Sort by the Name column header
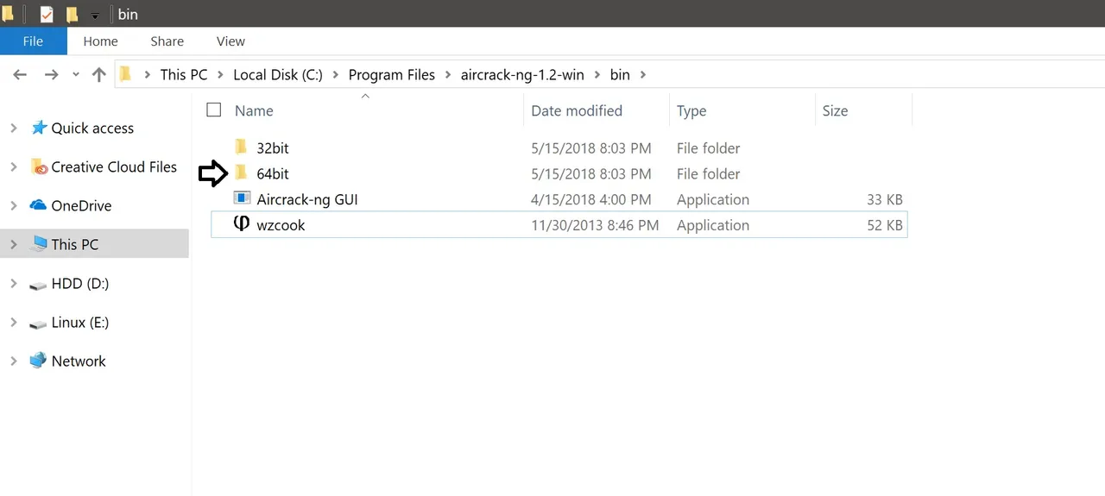1105x496 pixels. [x=254, y=110]
